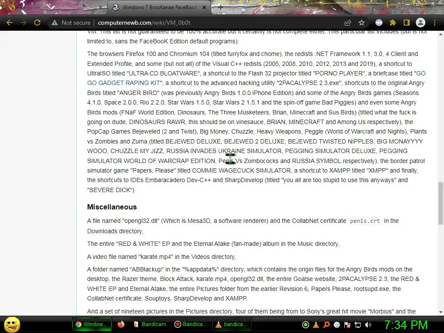The height and width of the screenshot is (333, 444).
Task: Close the Windows 7 BossKanae tab
Action: (x=204, y=7)
